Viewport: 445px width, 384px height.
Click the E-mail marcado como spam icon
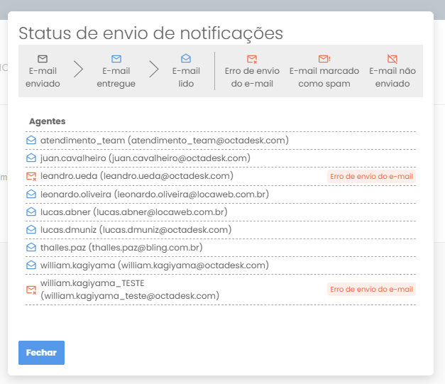324,59
